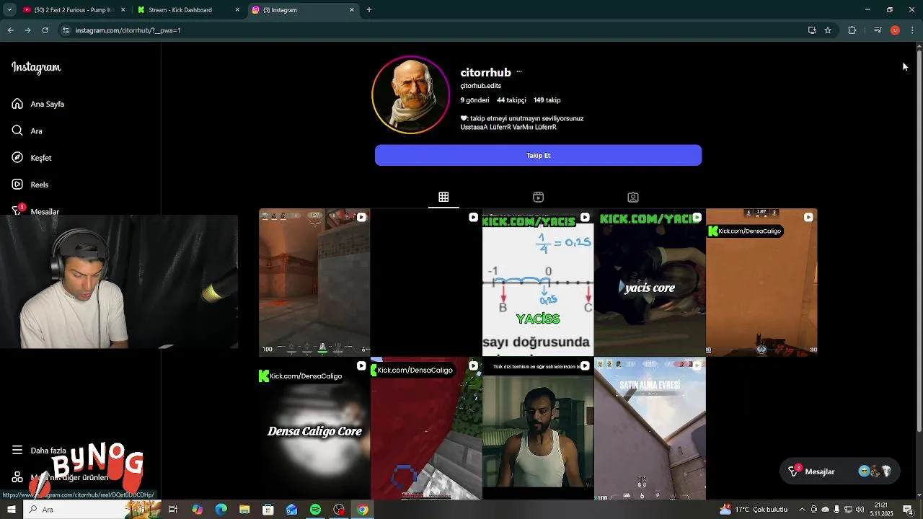The height and width of the screenshot is (519, 923).
Task: Click the Chrome taskbar icon
Action: click(x=363, y=510)
